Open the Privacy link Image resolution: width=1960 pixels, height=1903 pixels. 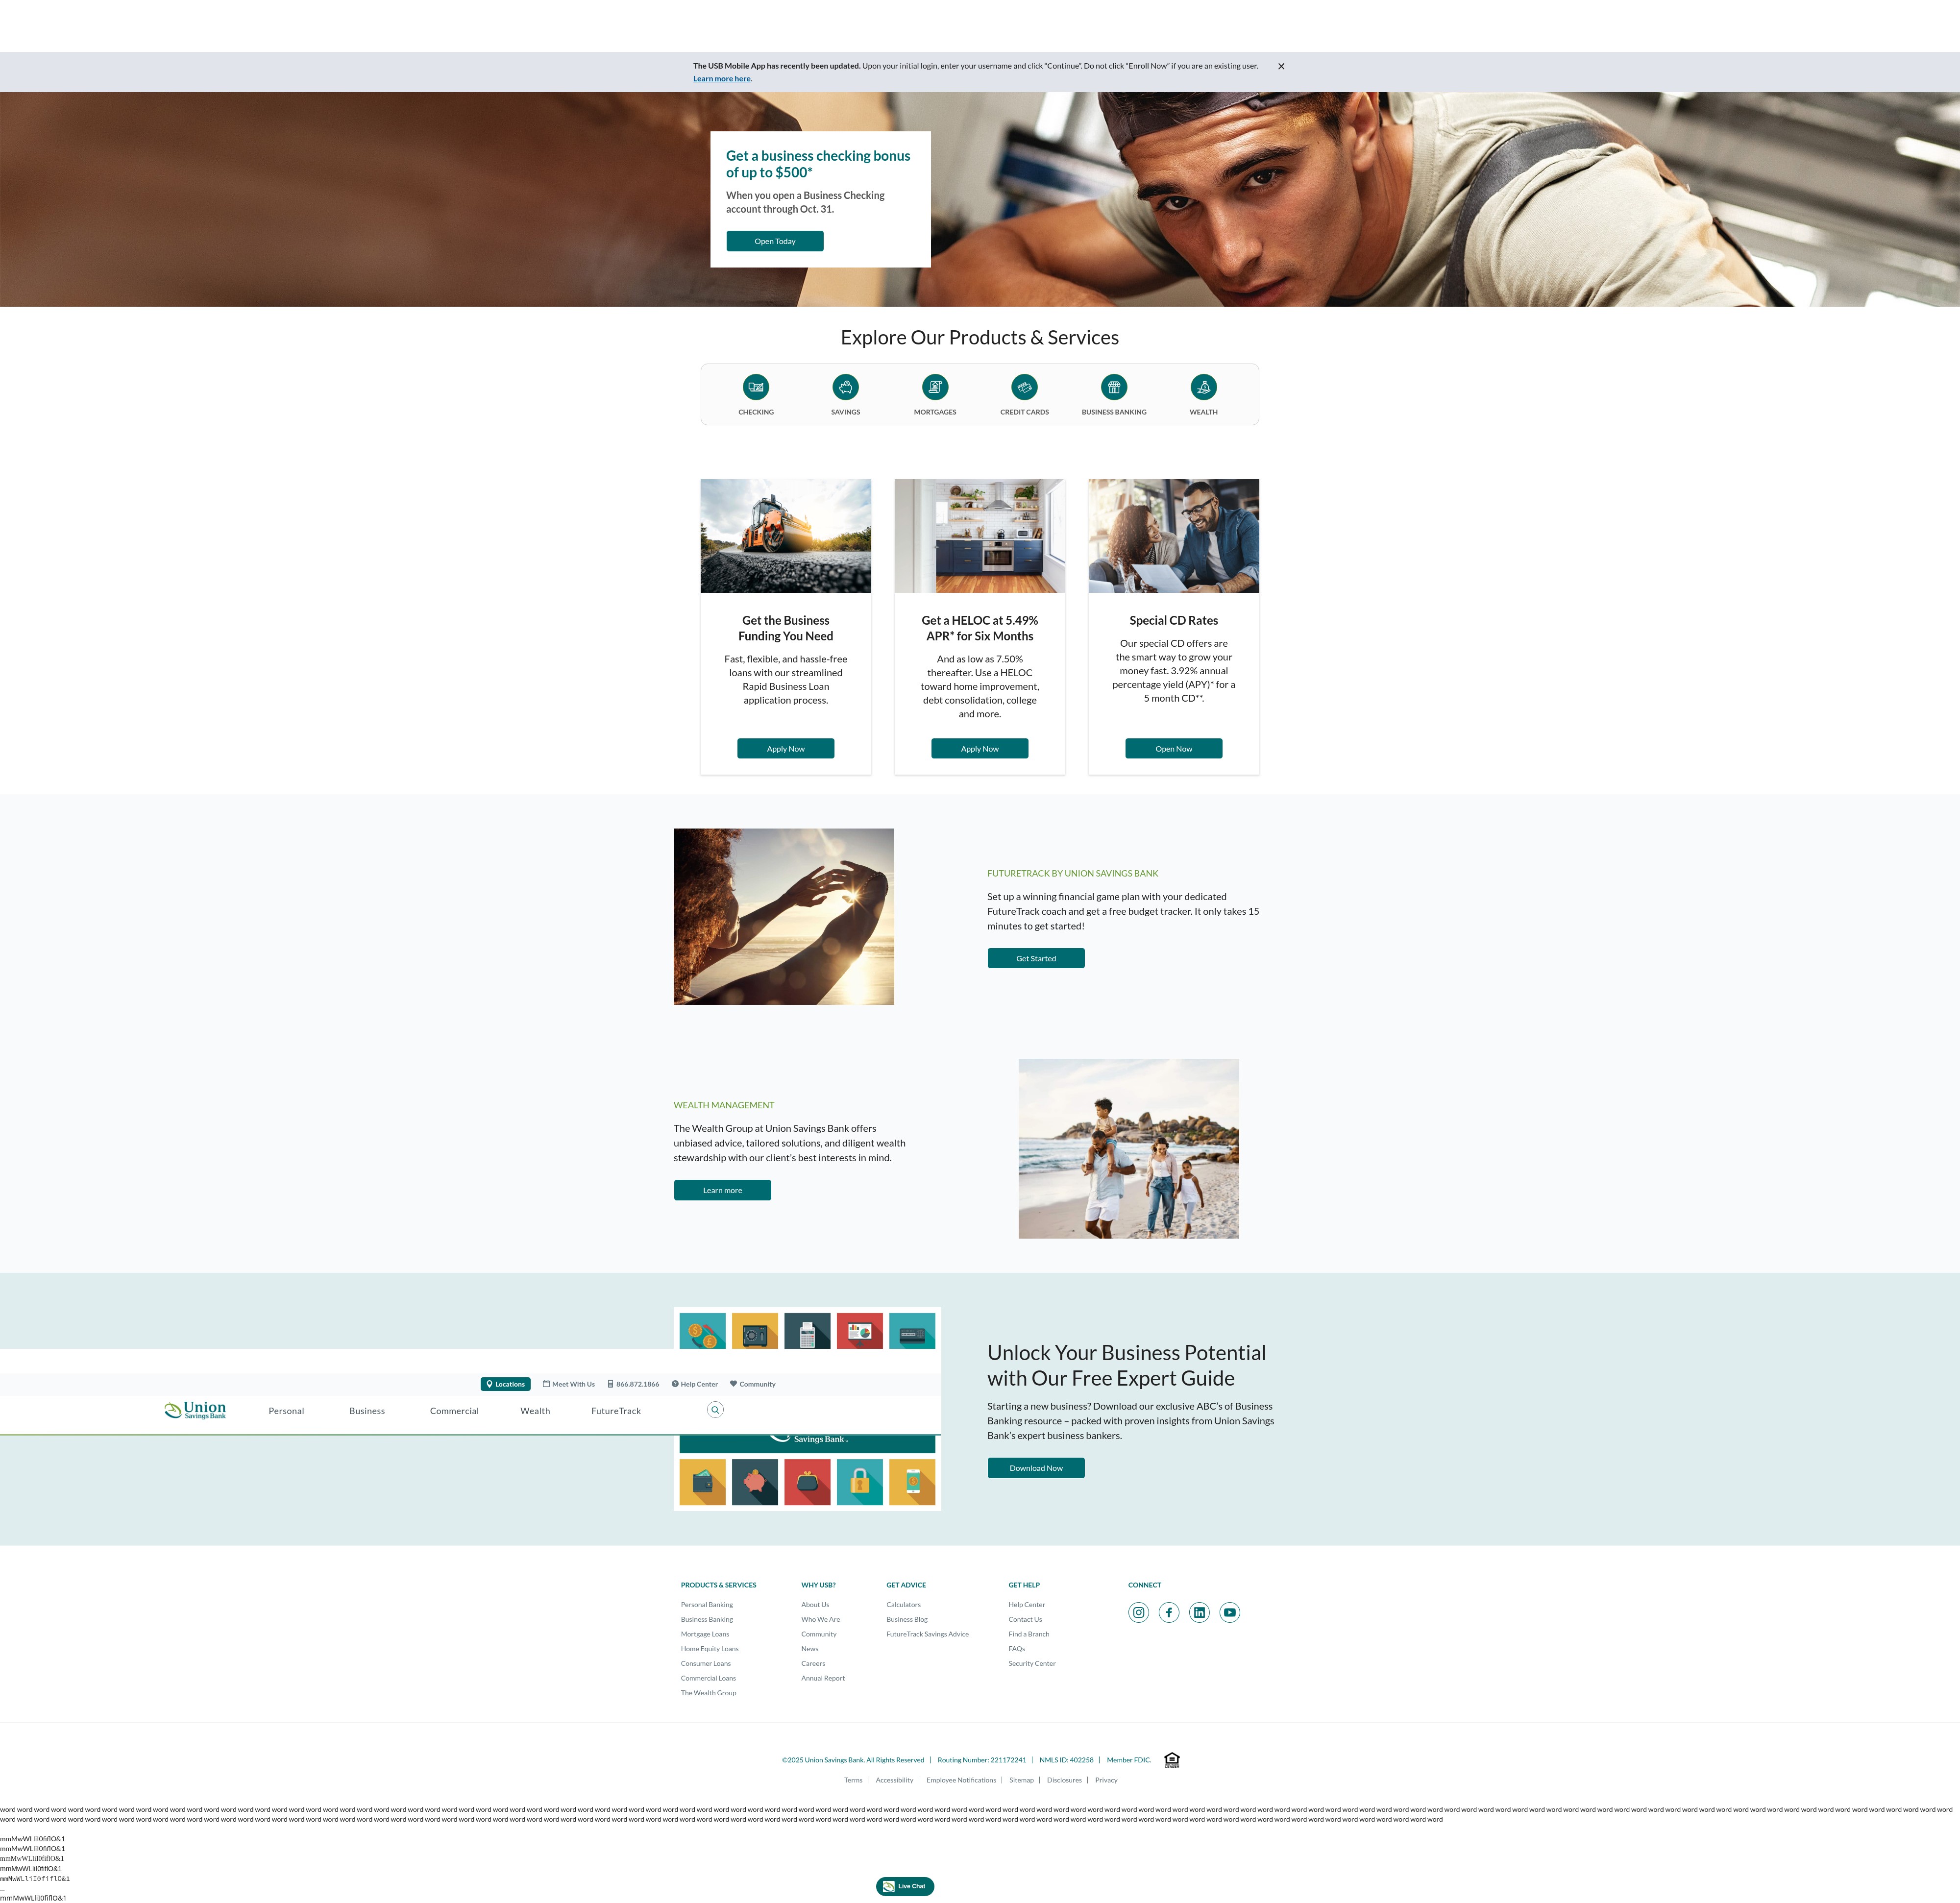tap(1106, 1780)
